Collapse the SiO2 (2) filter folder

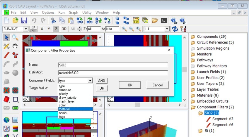pos(201,113)
